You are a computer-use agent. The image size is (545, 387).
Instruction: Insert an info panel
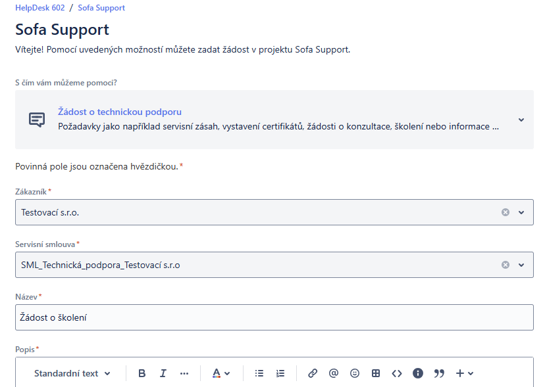418,373
